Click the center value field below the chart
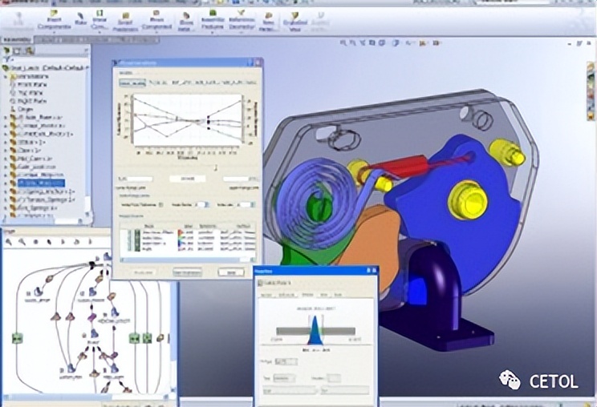The width and height of the screenshot is (597, 407). 187,179
